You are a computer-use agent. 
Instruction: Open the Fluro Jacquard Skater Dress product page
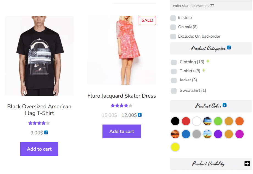pos(122,96)
